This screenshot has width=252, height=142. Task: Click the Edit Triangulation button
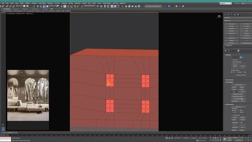[x=239, y=99]
